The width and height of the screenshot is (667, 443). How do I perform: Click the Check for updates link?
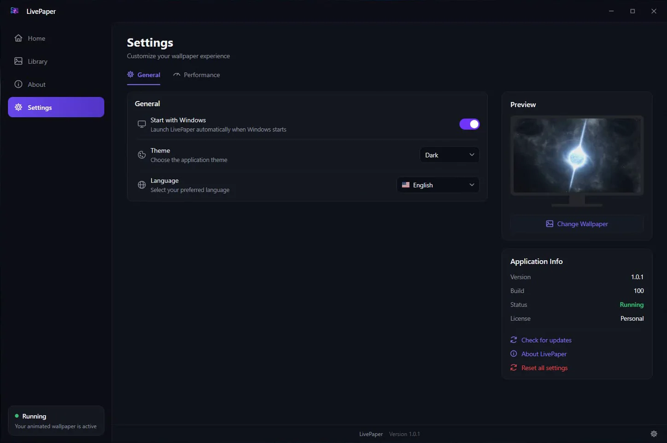(546, 340)
